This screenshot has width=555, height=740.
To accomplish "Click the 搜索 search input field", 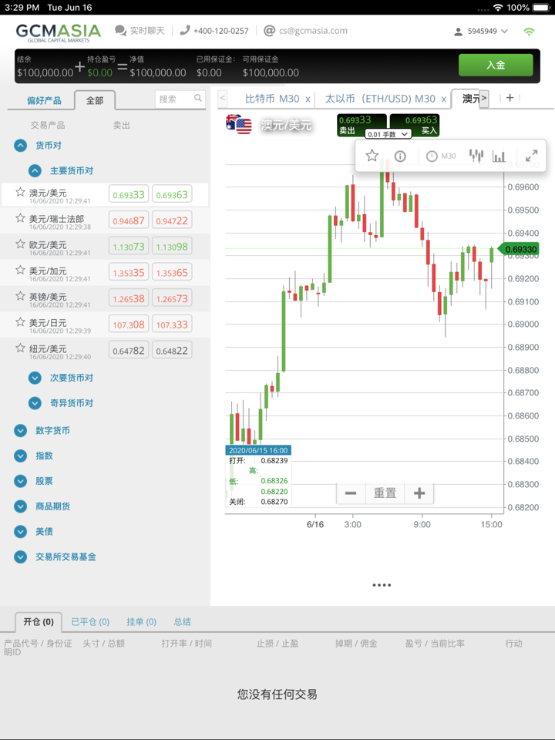I will [x=173, y=99].
